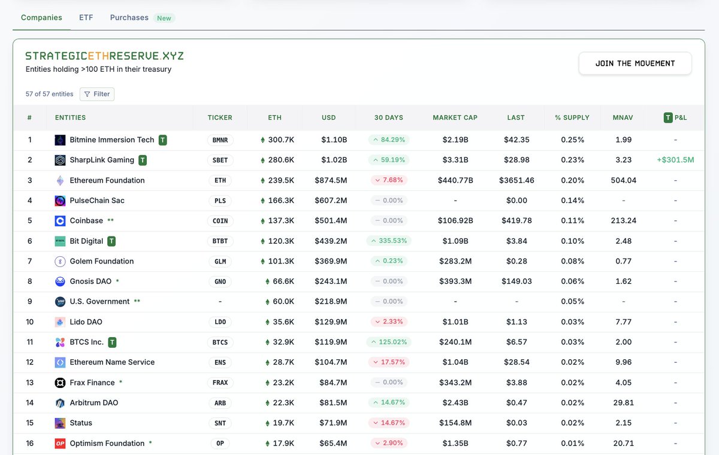Screen dimensions: 719x455
Task: Sort by the Market Cap column header
Action: click(455, 118)
